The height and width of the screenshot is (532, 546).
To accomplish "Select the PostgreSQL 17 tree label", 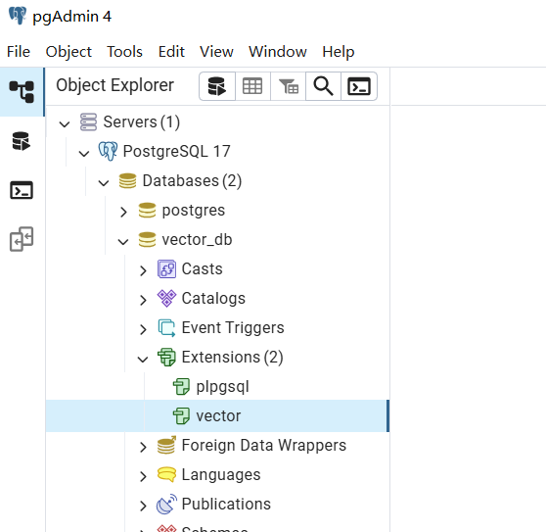I will pos(176,151).
